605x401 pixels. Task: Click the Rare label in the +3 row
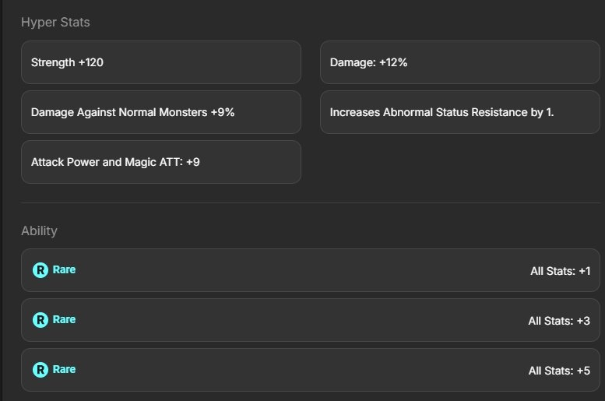tap(65, 320)
